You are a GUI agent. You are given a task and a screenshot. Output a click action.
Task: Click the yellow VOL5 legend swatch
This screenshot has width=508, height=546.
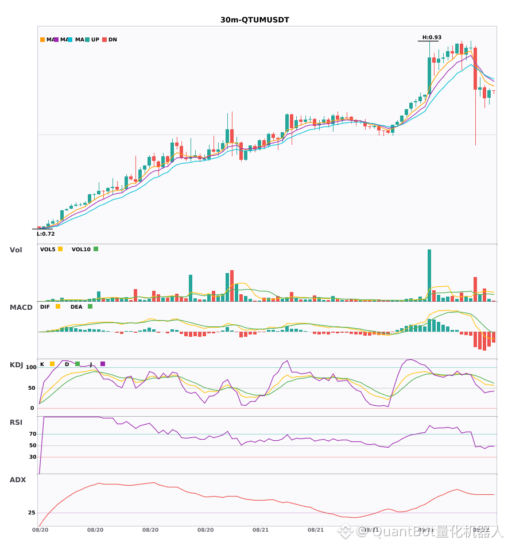coord(60,249)
